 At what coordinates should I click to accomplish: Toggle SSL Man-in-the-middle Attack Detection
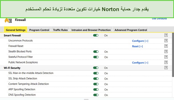point(96,73)
